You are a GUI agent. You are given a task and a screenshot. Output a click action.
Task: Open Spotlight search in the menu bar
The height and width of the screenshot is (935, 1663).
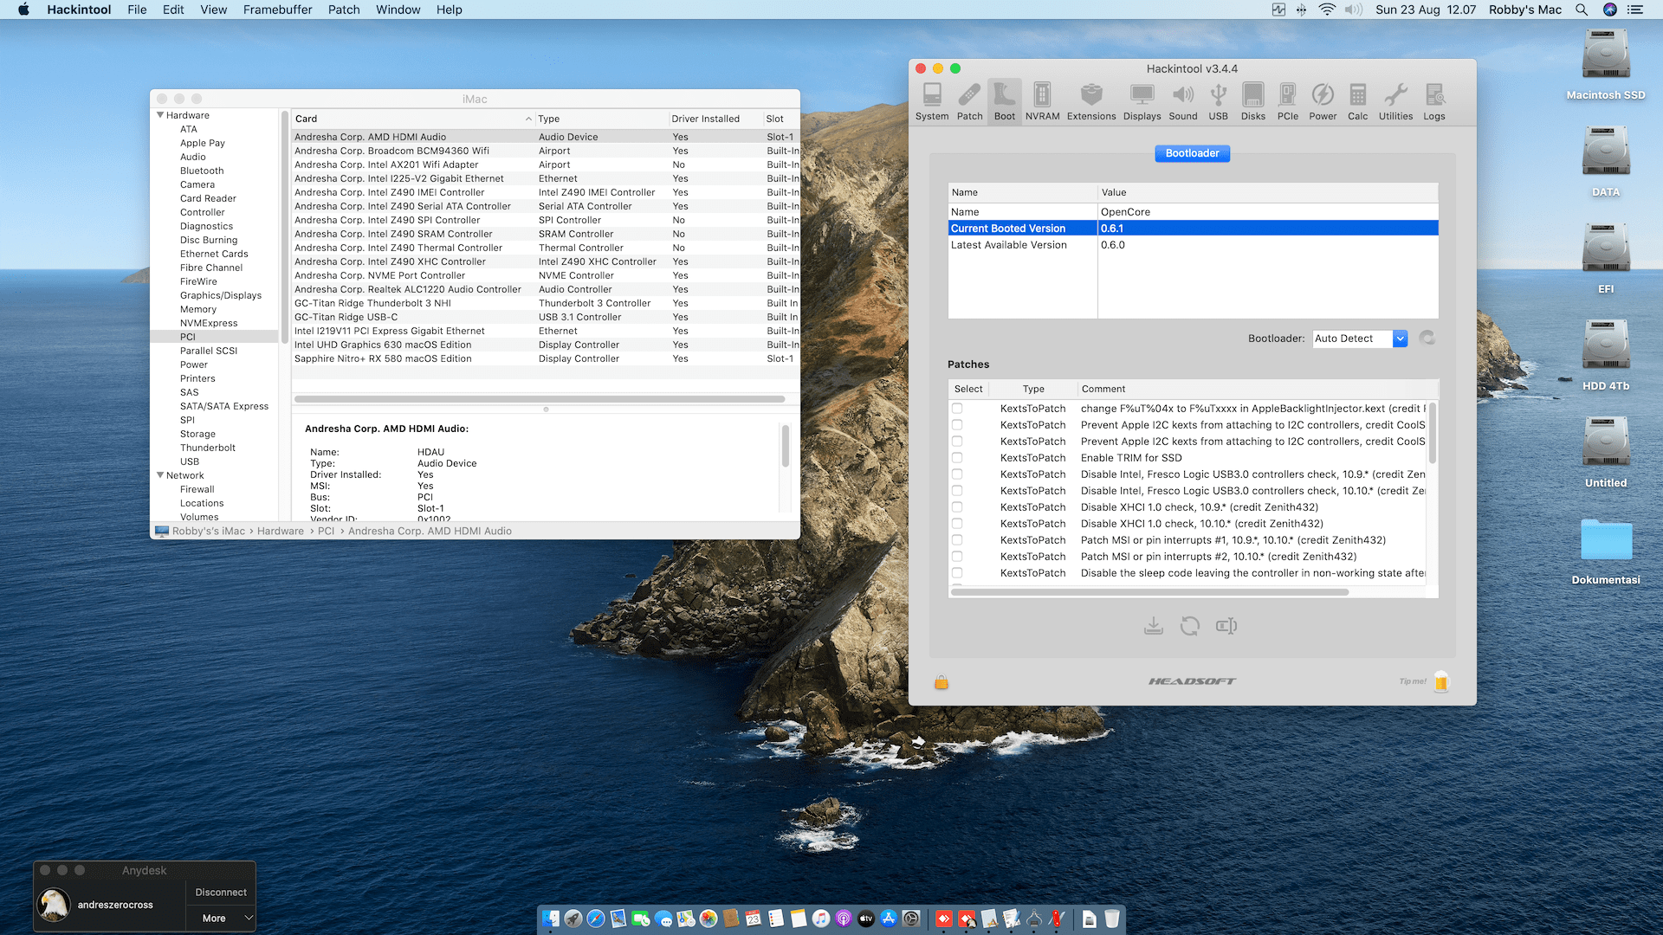1582,10
